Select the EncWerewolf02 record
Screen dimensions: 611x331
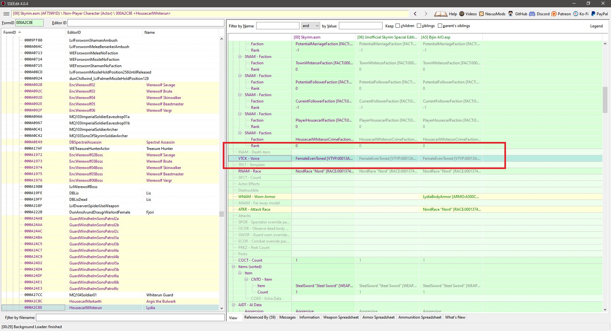[110, 85]
